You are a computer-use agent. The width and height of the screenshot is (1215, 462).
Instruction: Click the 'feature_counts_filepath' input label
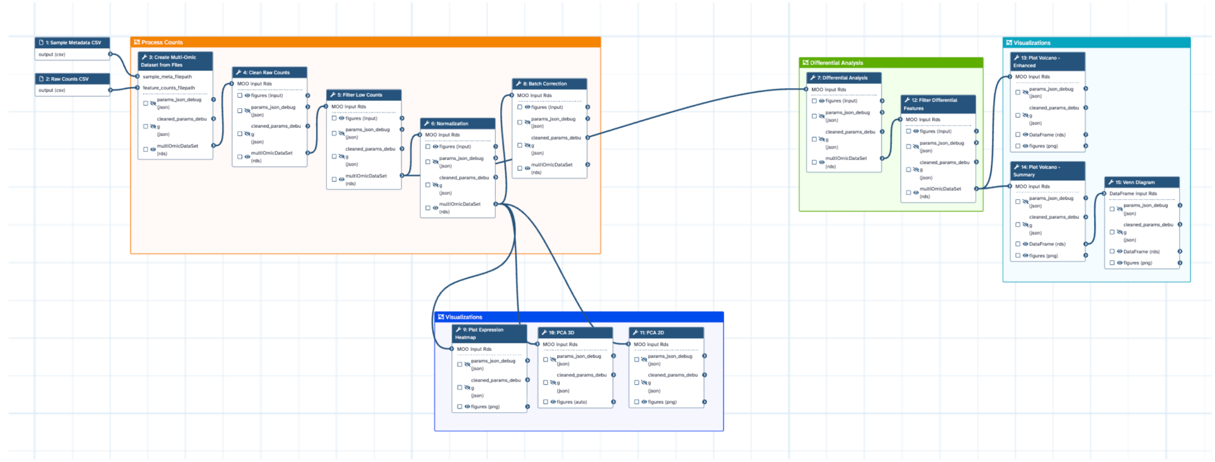coord(168,87)
